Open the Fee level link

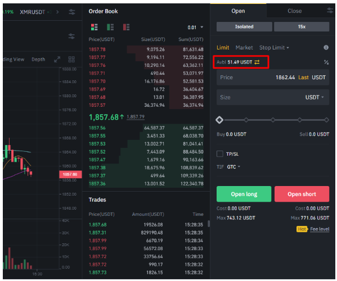click(320, 229)
